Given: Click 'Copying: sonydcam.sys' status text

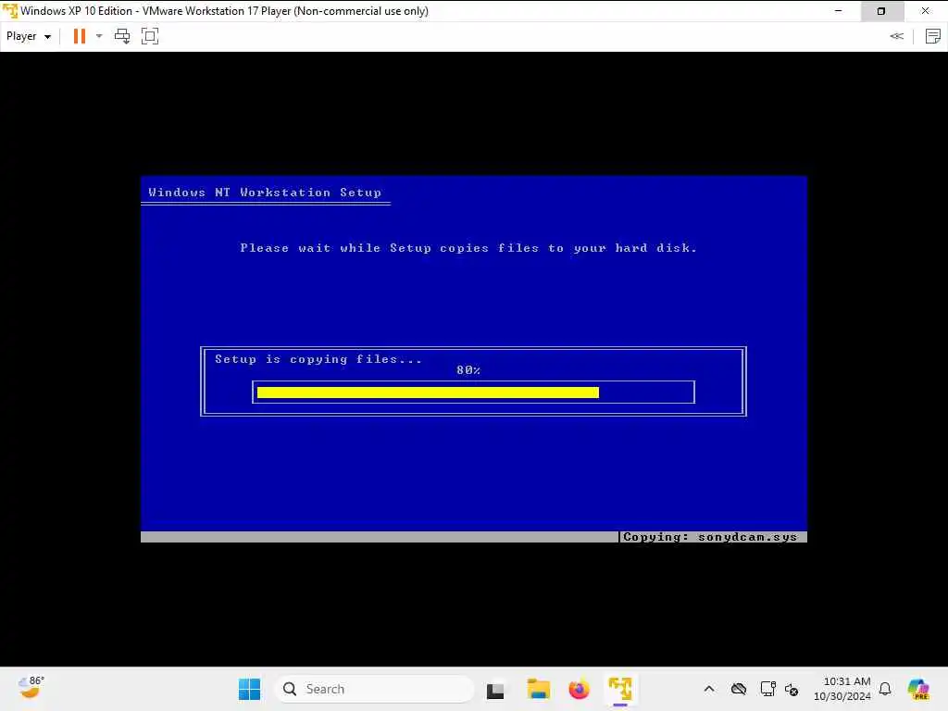Looking at the screenshot, I should point(710,537).
